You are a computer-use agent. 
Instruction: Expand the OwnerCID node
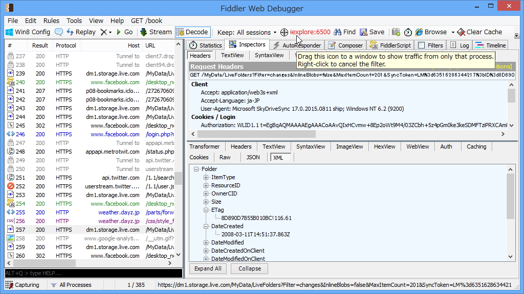click(206, 193)
